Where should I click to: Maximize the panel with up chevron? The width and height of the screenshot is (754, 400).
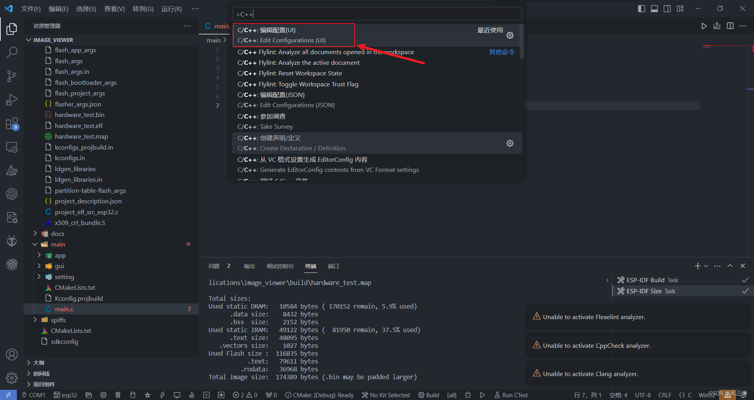(x=730, y=266)
